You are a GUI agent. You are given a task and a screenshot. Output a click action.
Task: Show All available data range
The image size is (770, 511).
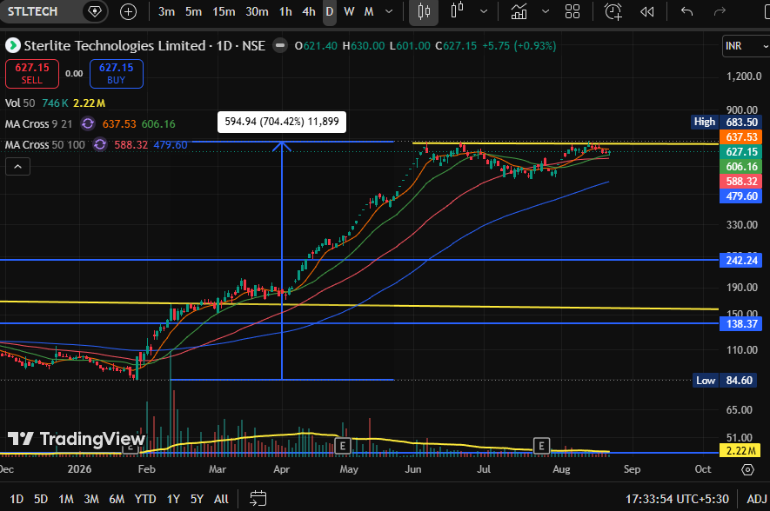click(221, 499)
